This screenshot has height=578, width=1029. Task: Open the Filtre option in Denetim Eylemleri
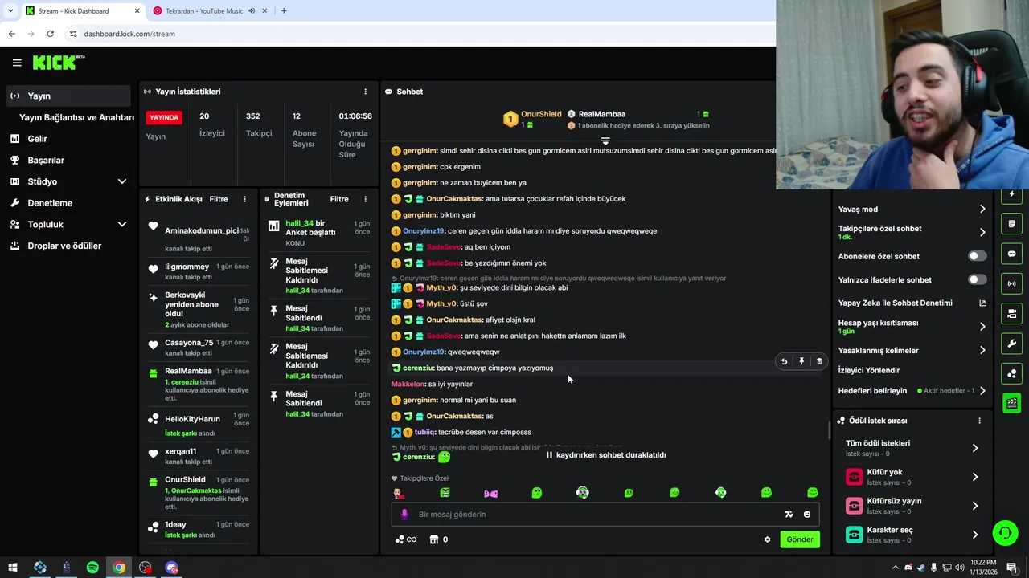(x=339, y=199)
